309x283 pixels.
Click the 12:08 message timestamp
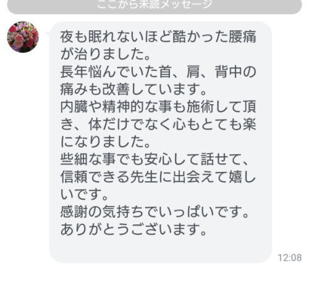click(290, 258)
